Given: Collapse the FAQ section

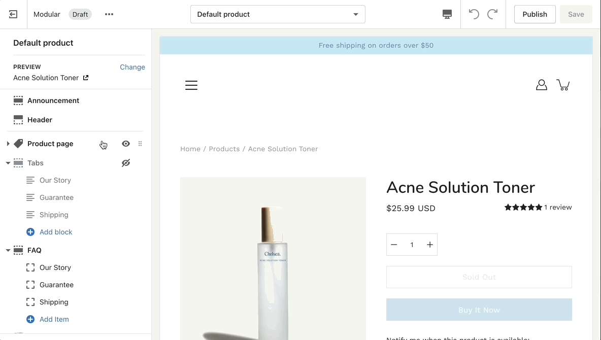Looking at the screenshot, I should (8, 250).
